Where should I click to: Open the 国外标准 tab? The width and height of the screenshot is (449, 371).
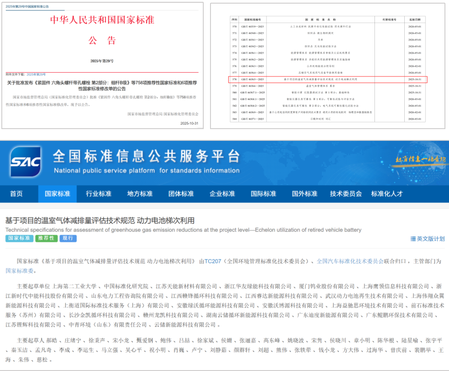coord(304,194)
